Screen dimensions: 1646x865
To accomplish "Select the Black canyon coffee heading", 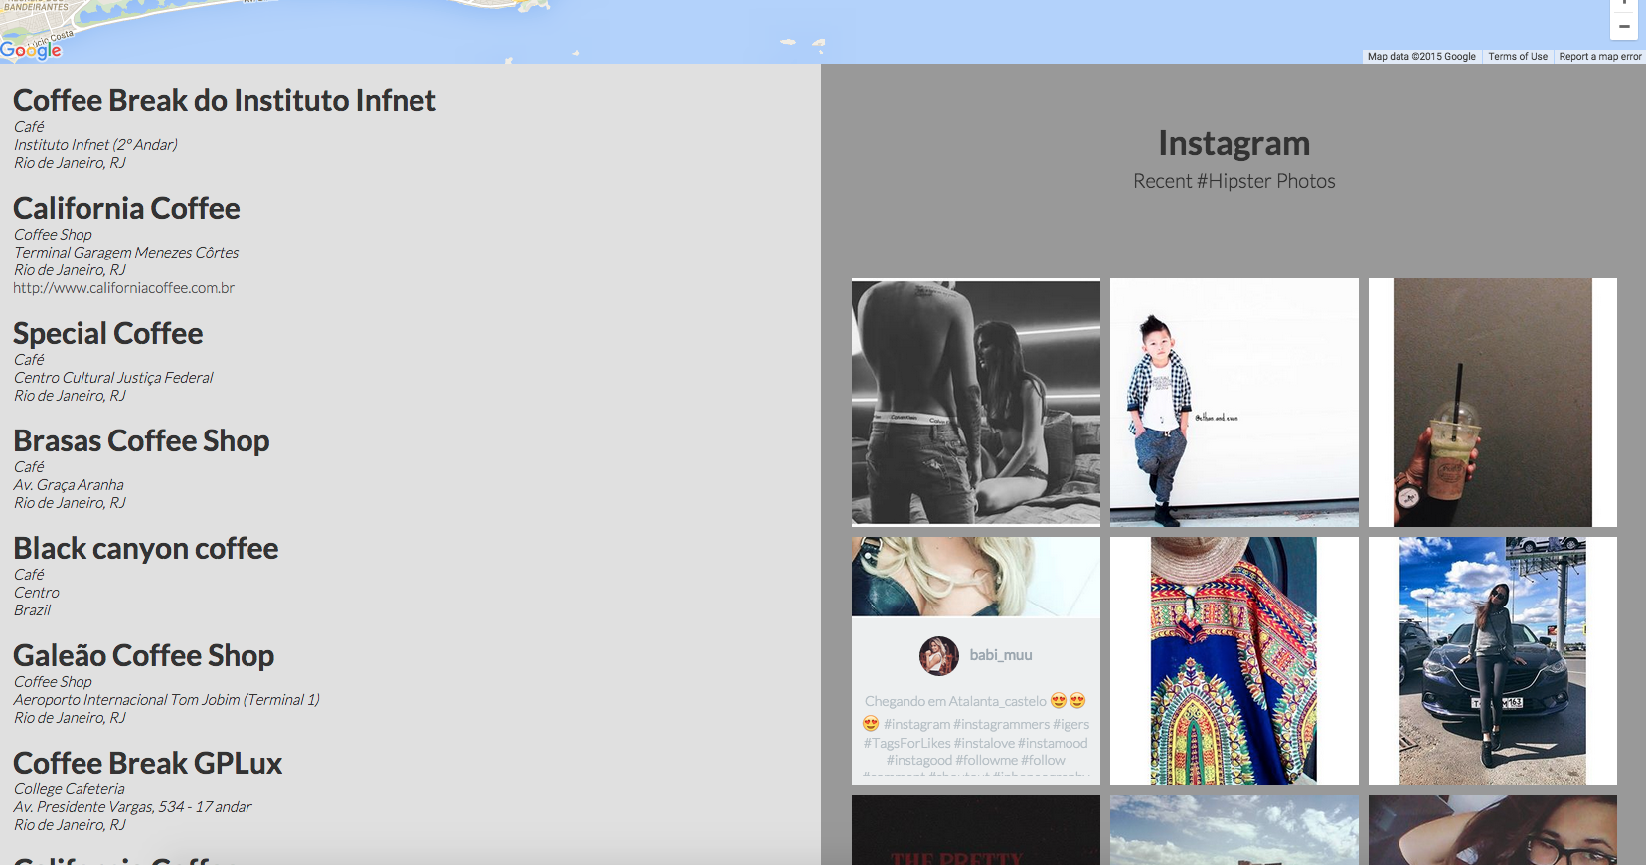I will (146, 548).
